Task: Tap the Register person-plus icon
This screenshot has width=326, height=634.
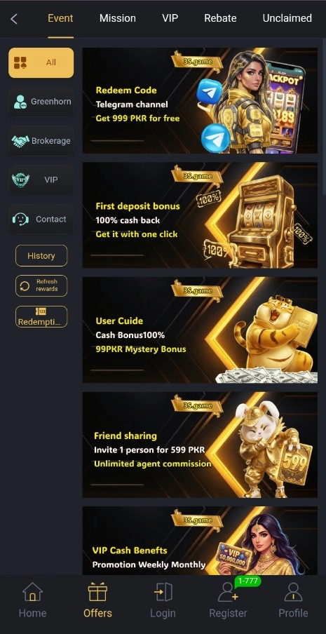Action: click(228, 593)
